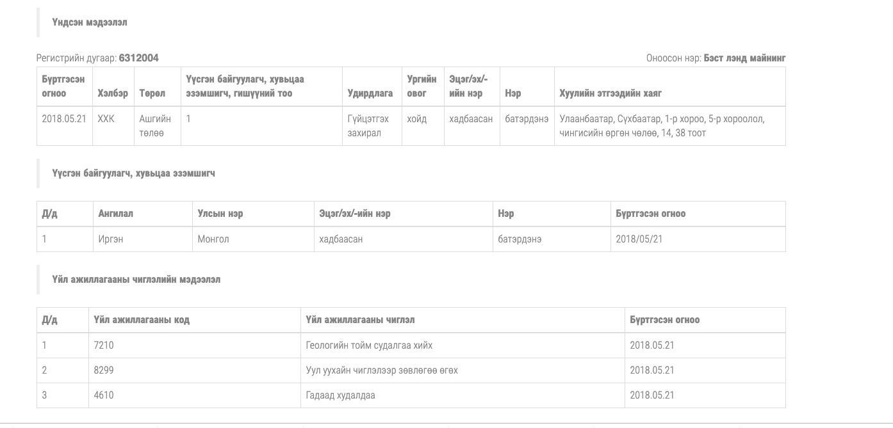Click the "Иргэн" category cell
893x428 pixels.
111,239
